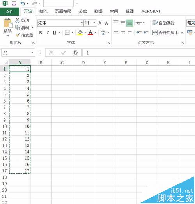Open fill color dropdown arrow

pos(85,32)
